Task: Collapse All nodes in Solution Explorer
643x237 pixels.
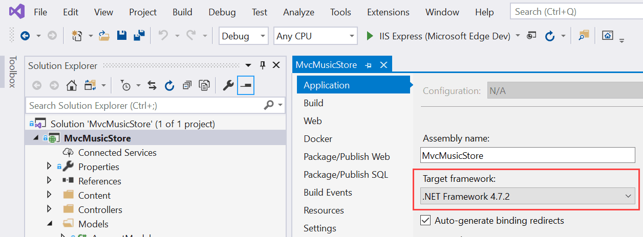Action: coord(187,85)
